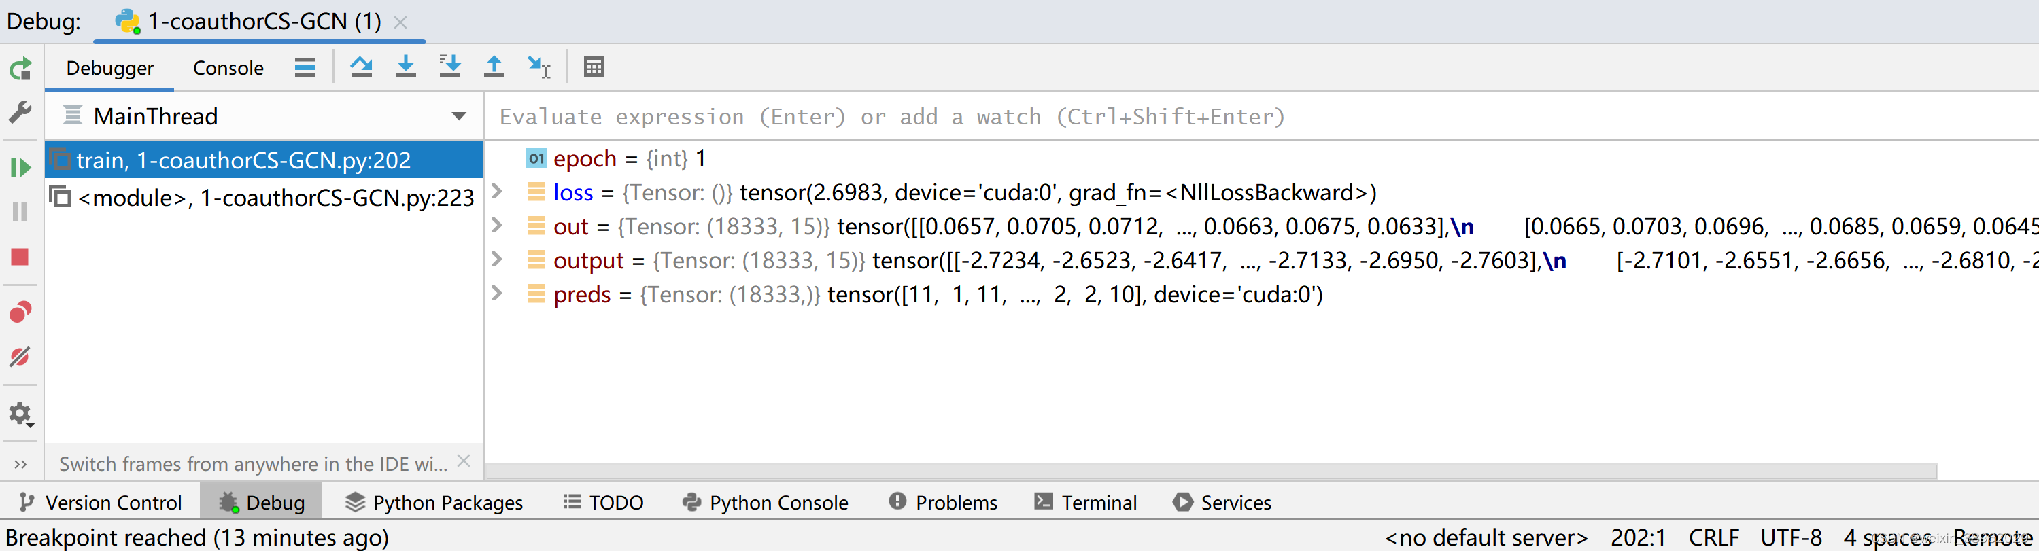Stop debugging with the red square icon
Screen dimensions: 2039x551
20,256
